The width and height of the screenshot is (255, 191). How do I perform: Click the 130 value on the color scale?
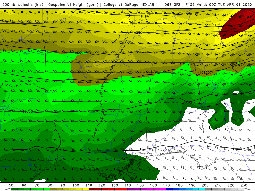(x=114, y=185)
